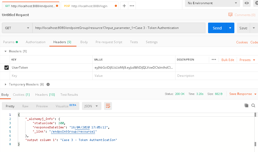Uncheck the UserToken header checkbox
Screen dimensions: 258x152
[7, 68]
